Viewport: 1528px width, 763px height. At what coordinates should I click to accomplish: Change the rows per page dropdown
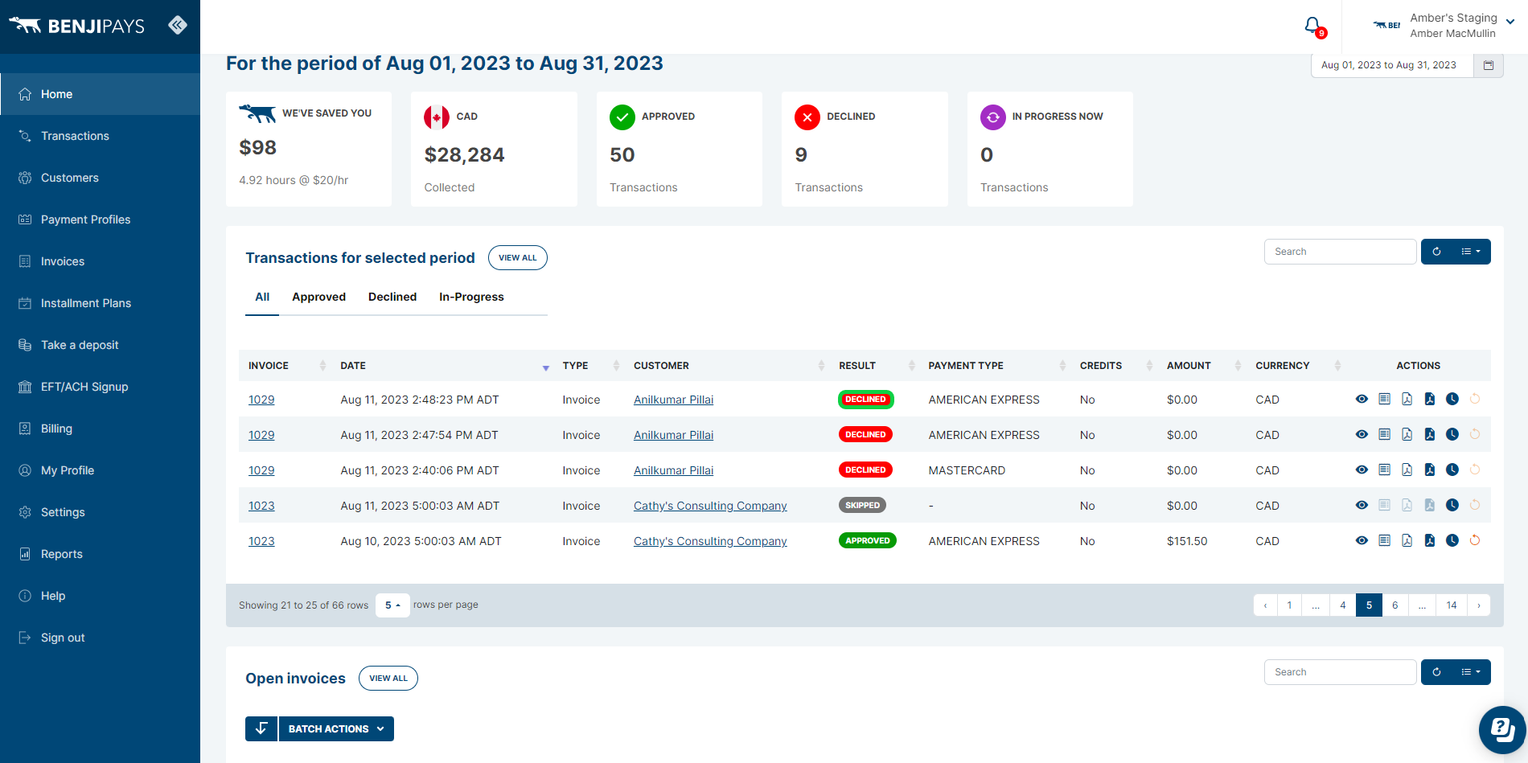coord(392,605)
